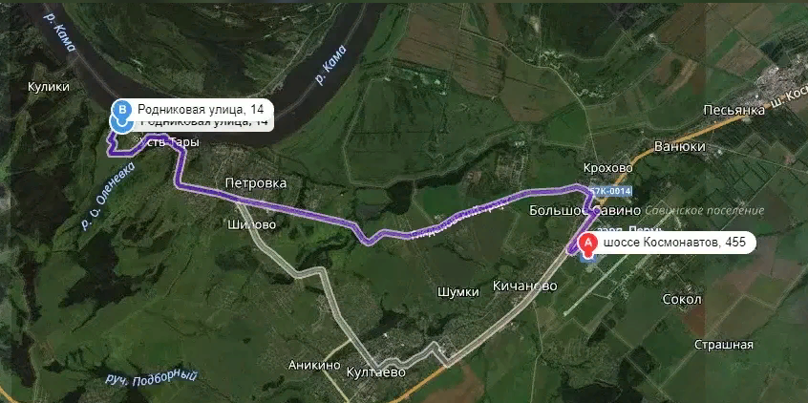Click the Култаево village label
The width and height of the screenshot is (808, 403).
(376, 372)
